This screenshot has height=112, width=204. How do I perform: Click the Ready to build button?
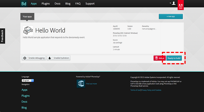point(174,58)
